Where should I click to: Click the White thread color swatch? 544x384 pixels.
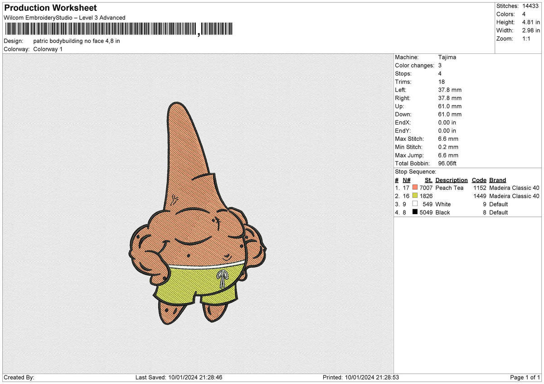click(415, 204)
